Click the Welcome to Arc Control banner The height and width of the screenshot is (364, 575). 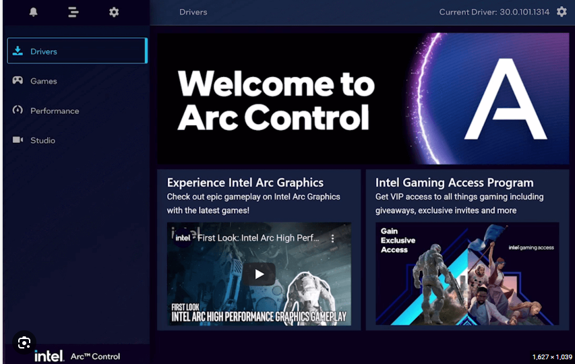click(x=363, y=98)
